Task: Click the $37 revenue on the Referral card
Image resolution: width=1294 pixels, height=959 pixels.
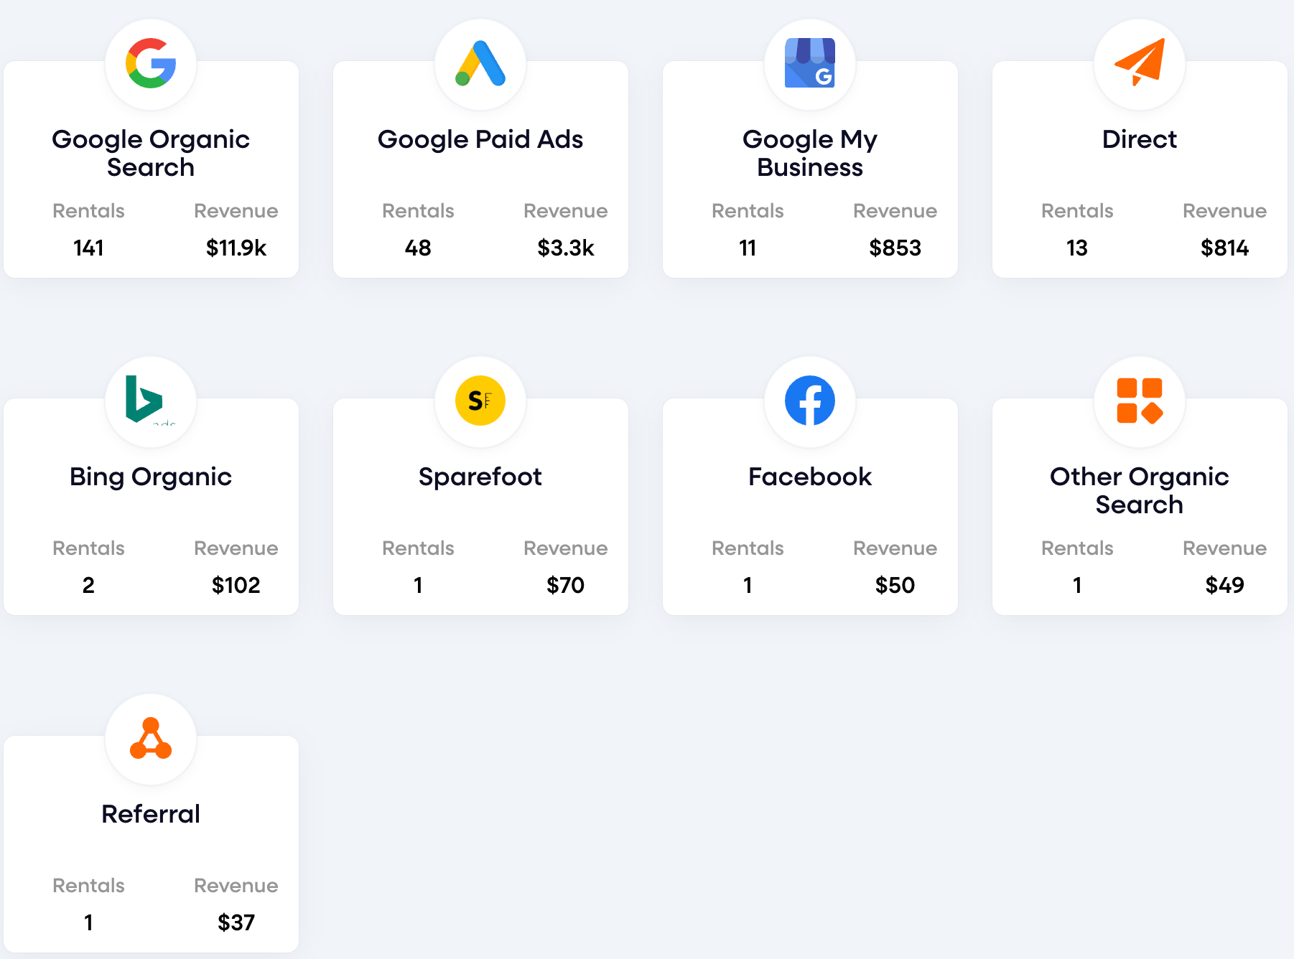Action: tap(236, 922)
